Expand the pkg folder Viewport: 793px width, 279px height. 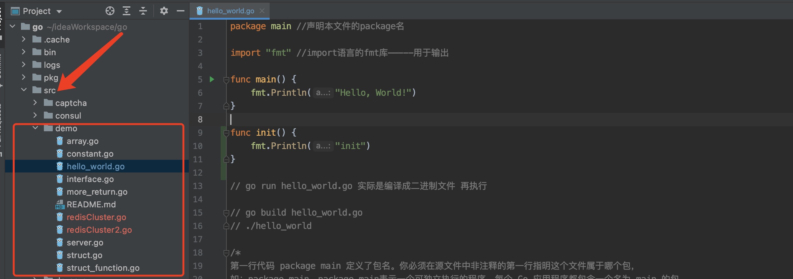24,77
